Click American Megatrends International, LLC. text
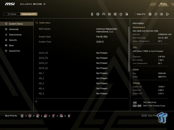The height and width of the screenshot is (130, 174). [x=107, y=30]
